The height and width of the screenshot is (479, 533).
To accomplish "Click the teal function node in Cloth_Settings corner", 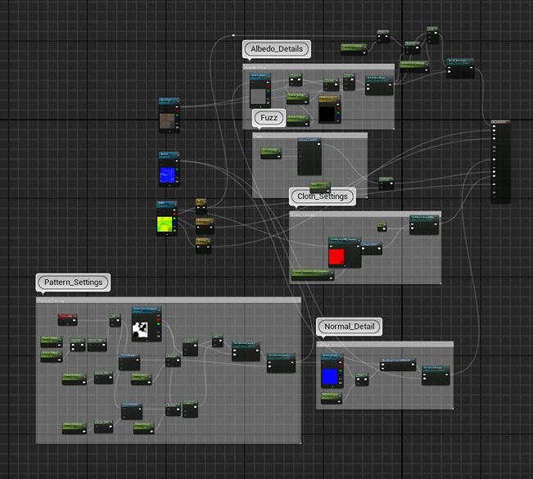I will [x=424, y=224].
